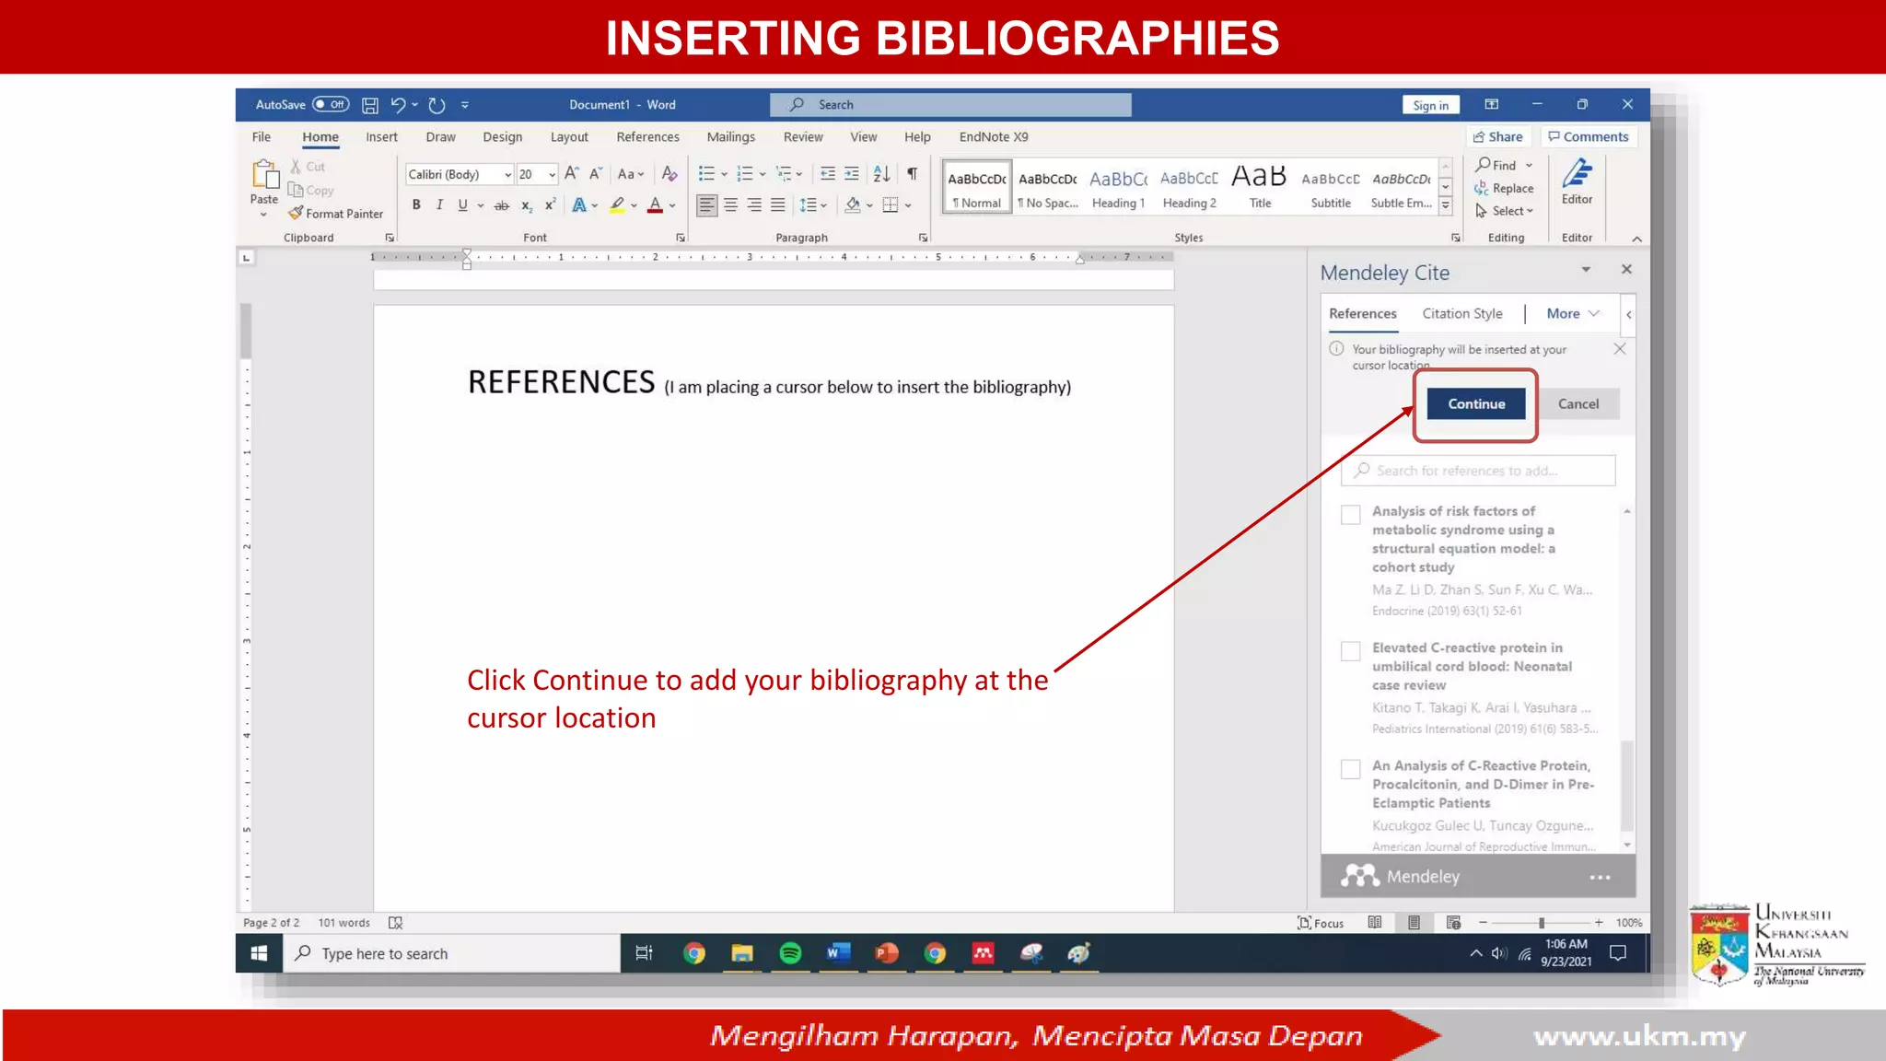1886x1061 pixels.
Task: Open the EndNote X9 tab
Action: tap(994, 136)
